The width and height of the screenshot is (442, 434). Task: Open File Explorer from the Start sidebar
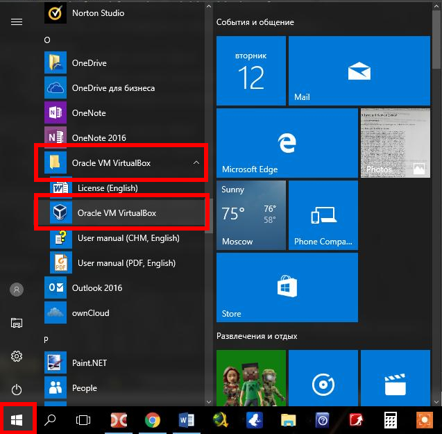pos(17,322)
